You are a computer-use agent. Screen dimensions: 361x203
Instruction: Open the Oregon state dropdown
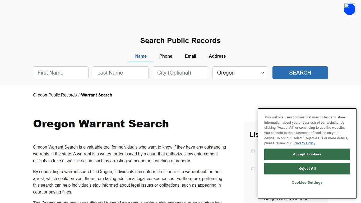[x=240, y=73]
